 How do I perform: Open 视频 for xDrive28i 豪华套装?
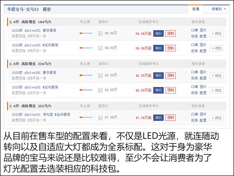pos(194,78)
